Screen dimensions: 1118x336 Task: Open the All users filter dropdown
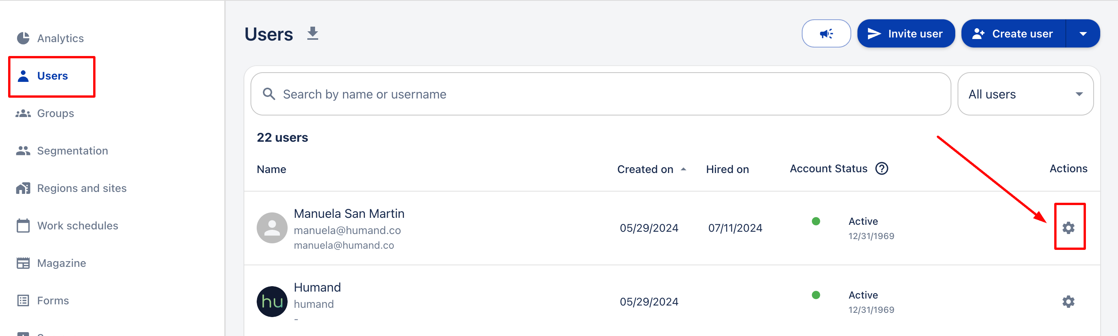[x=1025, y=94]
